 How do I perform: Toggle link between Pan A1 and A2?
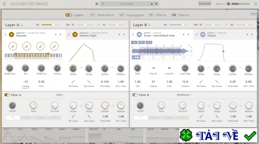coord(98,25)
